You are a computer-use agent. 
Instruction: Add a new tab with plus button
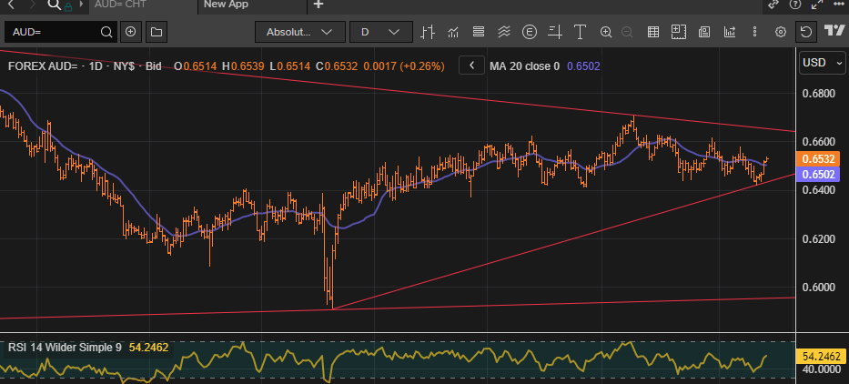coord(318,5)
